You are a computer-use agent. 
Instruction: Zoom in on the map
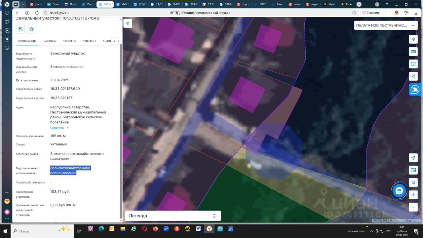pyautogui.click(x=413, y=195)
